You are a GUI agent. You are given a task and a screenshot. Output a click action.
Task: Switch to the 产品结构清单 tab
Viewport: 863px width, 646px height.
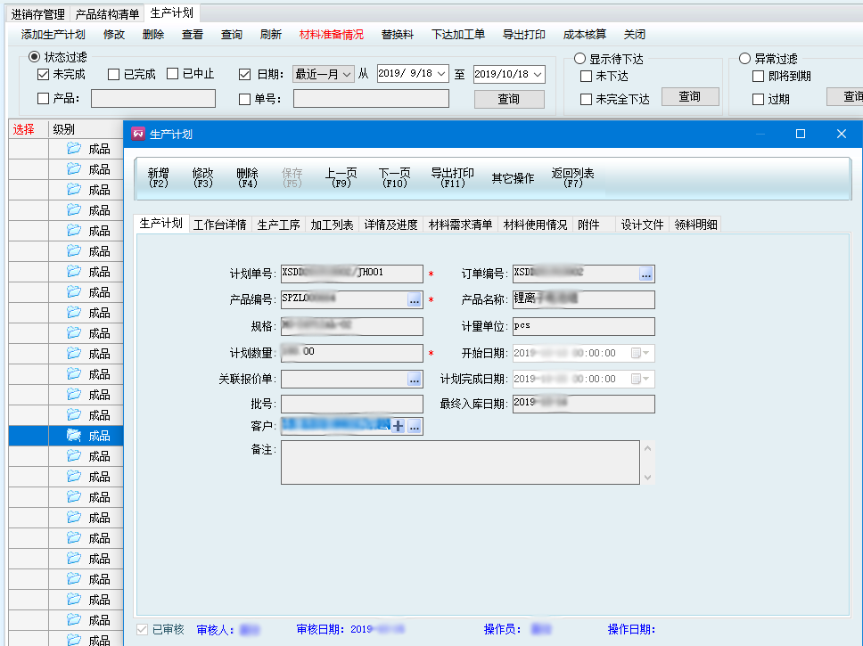107,13
